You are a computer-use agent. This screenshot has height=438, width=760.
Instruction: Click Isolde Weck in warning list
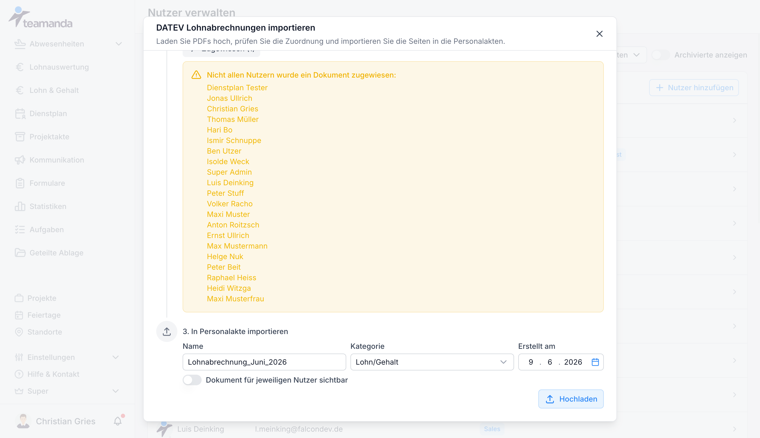pyautogui.click(x=228, y=161)
